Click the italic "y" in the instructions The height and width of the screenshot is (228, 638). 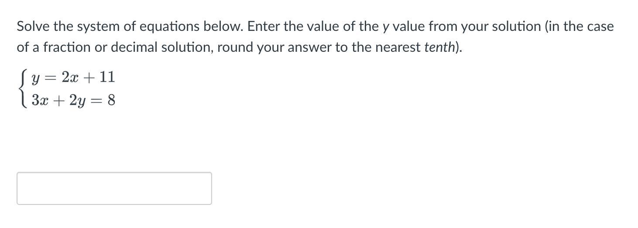[385, 27]
